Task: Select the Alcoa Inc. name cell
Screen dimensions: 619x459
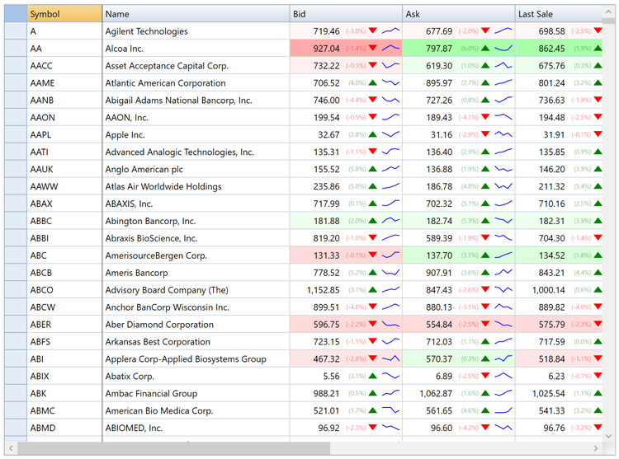Action: [196, 48]
